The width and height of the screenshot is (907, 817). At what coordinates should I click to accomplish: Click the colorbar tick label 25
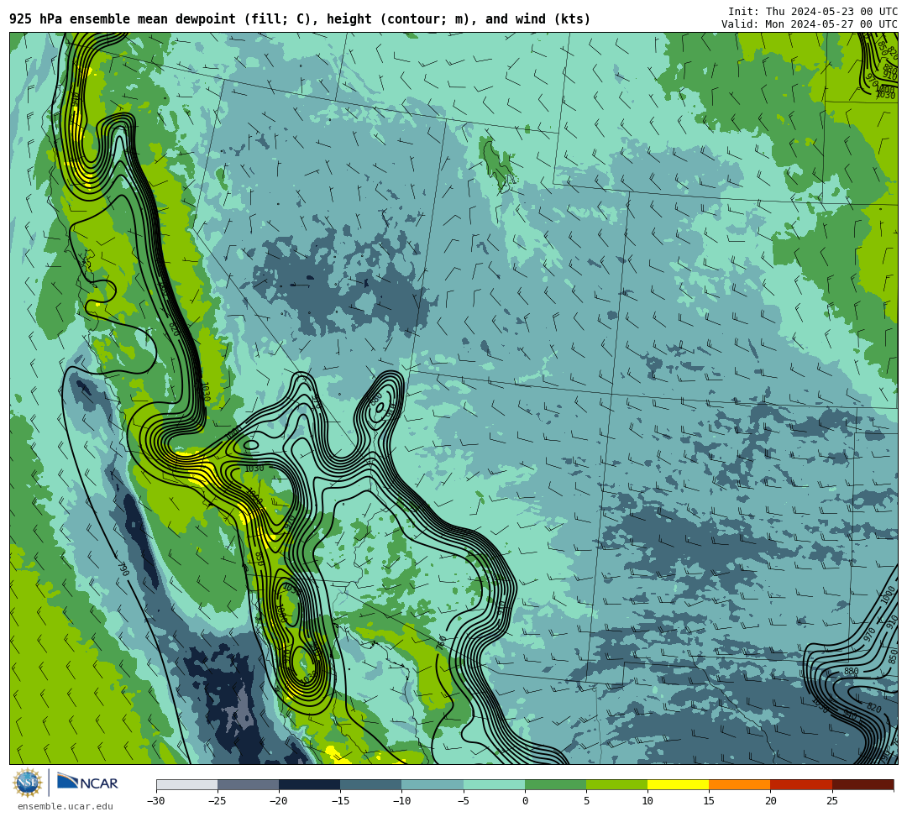(831, 801)
